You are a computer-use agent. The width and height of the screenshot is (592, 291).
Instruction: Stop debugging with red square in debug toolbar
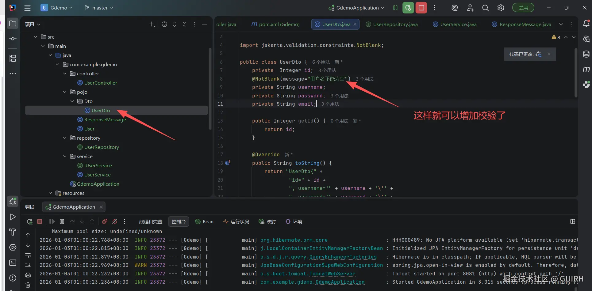click(40, 221)
